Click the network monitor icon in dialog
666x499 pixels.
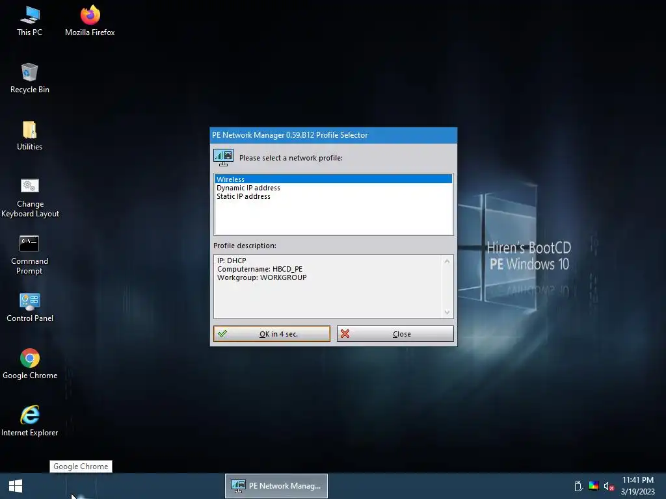click(224, 157)
